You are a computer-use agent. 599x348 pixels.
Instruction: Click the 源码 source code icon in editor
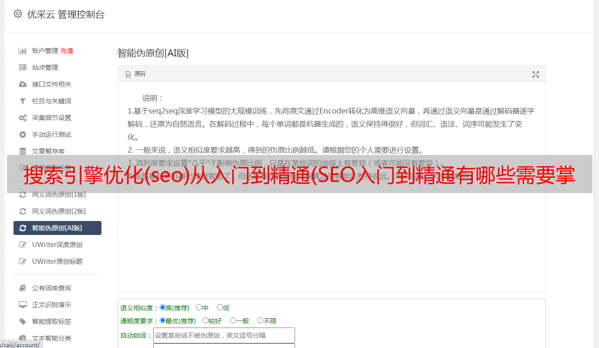pyautogui.click(x=128, y=74)
